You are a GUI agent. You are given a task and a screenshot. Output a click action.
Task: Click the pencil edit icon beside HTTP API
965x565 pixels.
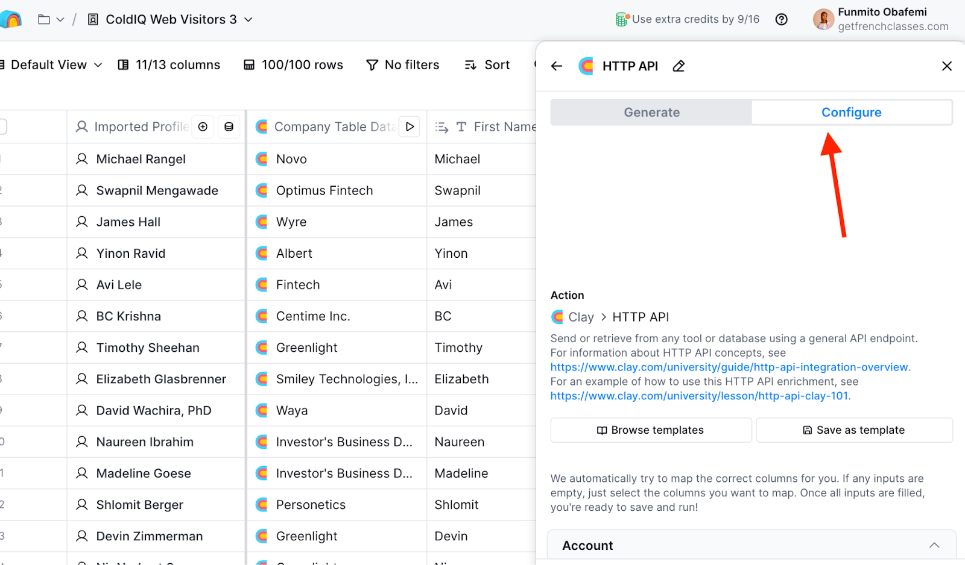pos(679,66)
